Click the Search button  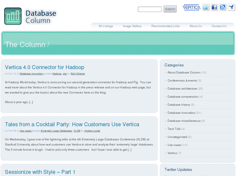click(170, 9)
